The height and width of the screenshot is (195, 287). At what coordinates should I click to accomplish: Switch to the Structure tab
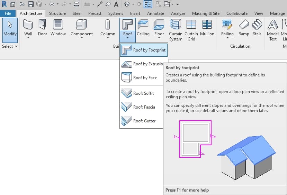pyautogui.click(x=57, y=13)
